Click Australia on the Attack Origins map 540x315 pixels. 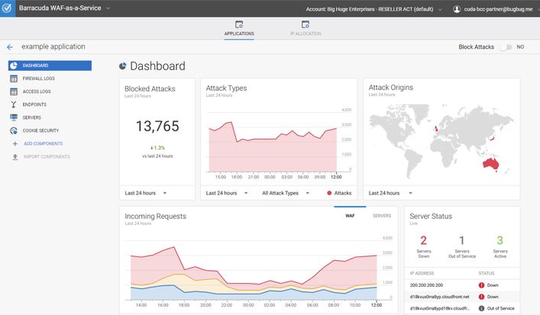[x=491, y=164]
